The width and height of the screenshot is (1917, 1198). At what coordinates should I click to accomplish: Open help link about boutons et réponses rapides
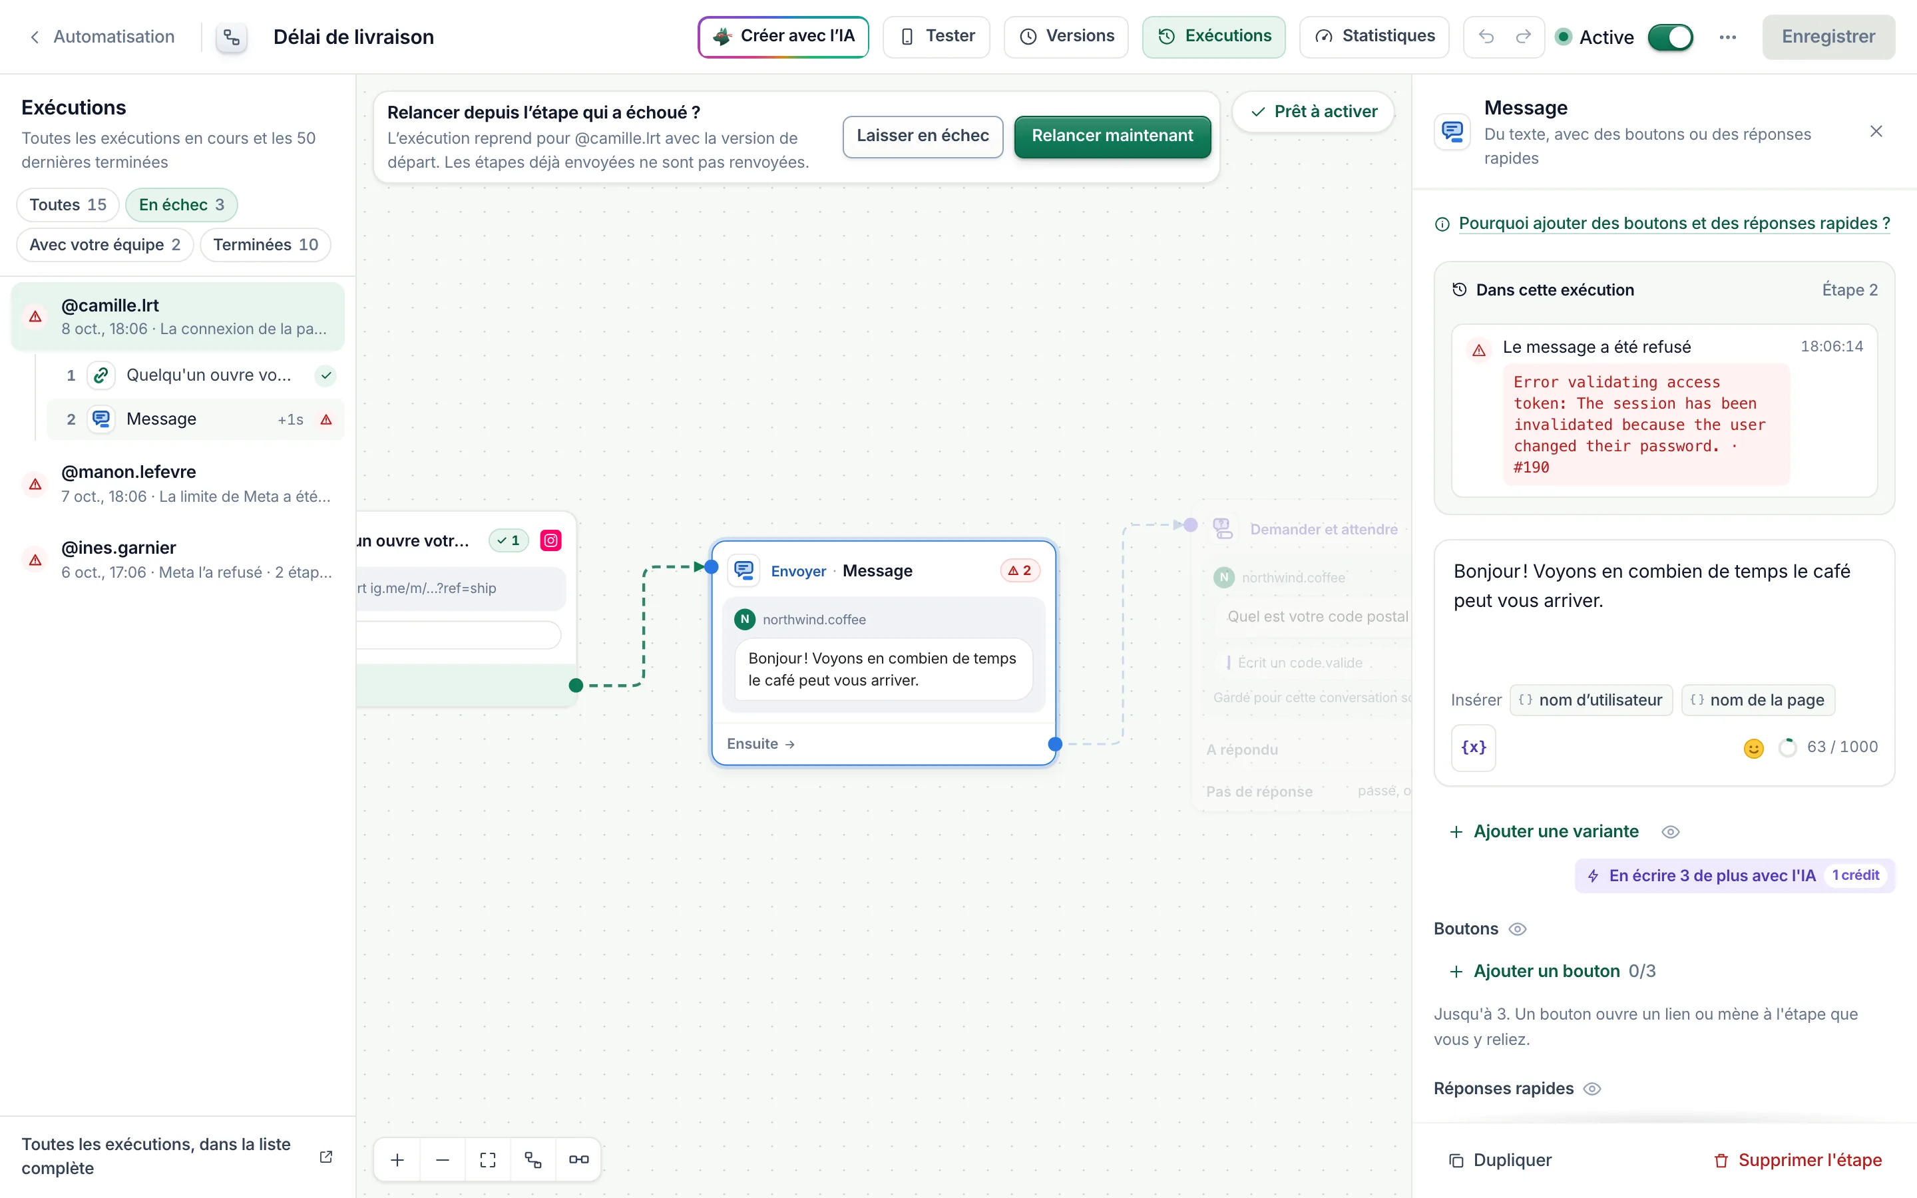coord(1674,224)
